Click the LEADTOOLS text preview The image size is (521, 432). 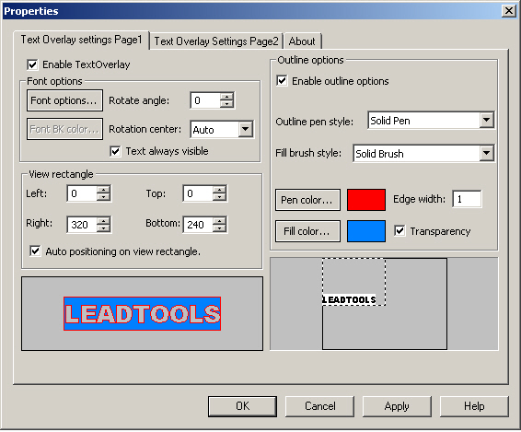(x=142, y=313)
